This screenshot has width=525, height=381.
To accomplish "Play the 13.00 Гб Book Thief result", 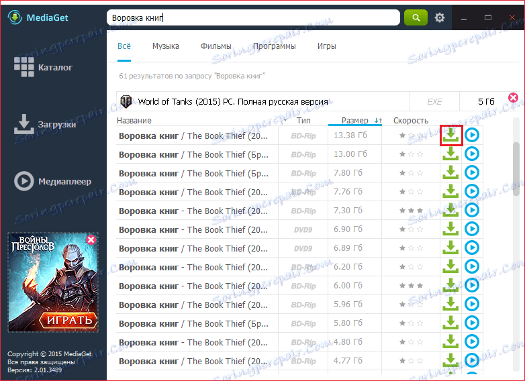I will coord(472,154).
